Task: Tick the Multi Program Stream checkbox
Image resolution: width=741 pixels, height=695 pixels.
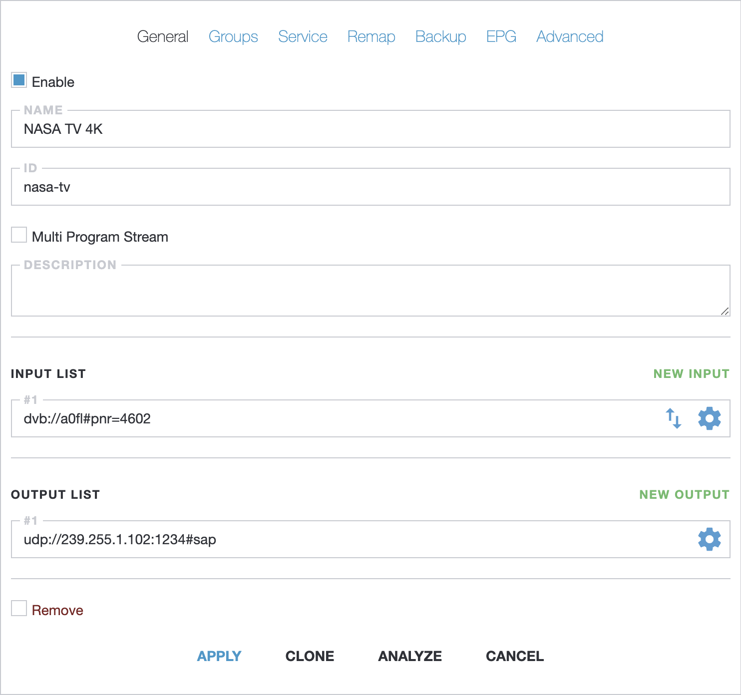Action: [x=19, y=235]
